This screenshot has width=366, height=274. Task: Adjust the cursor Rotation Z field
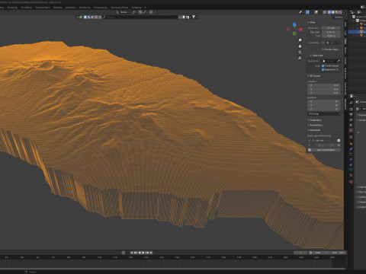324,109
